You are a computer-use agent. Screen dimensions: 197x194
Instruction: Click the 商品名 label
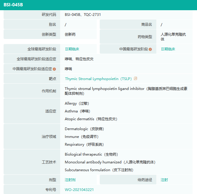coord(147,25)
